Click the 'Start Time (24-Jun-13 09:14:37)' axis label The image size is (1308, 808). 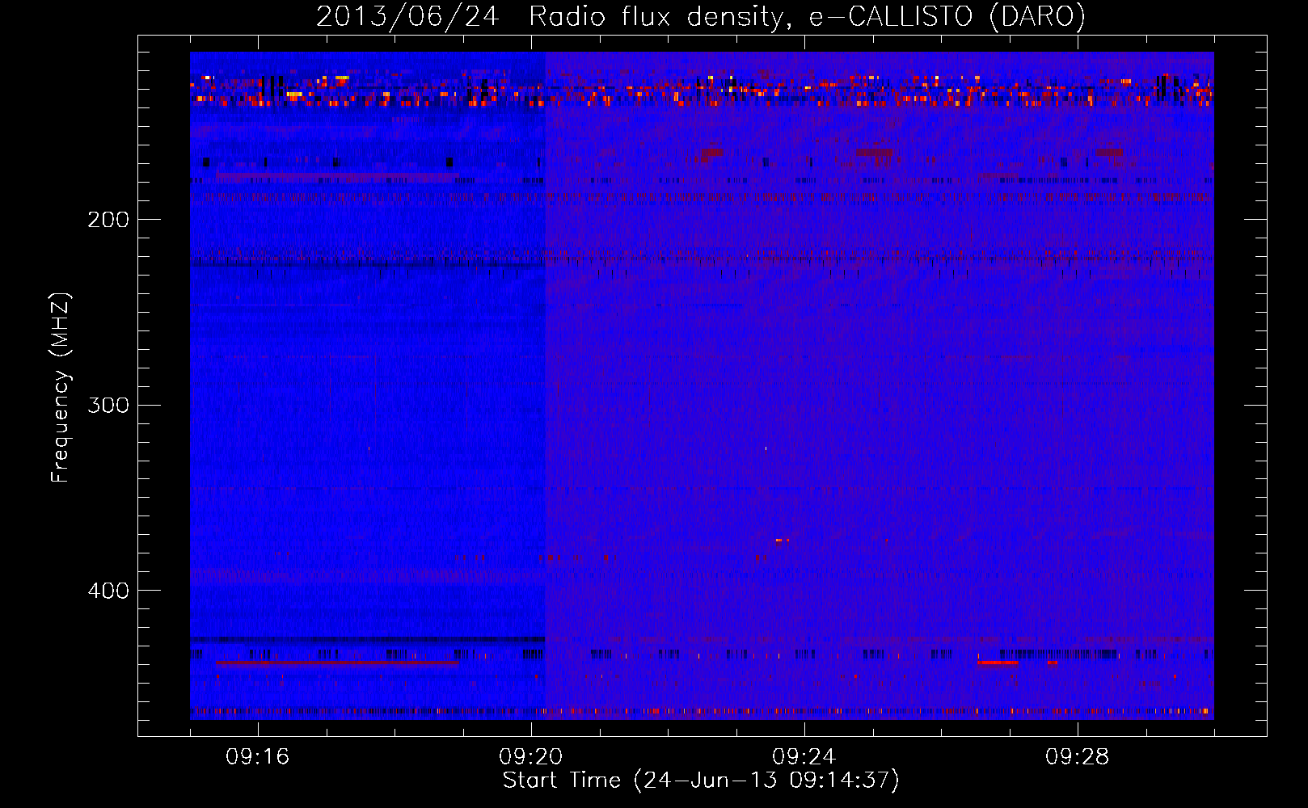pos(701,781)
